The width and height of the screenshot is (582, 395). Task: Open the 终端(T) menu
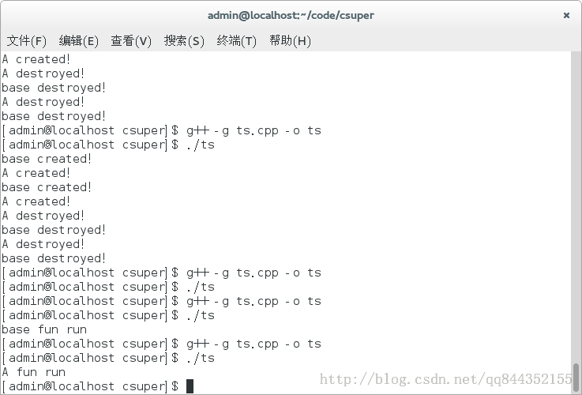(x=236, y=40)
